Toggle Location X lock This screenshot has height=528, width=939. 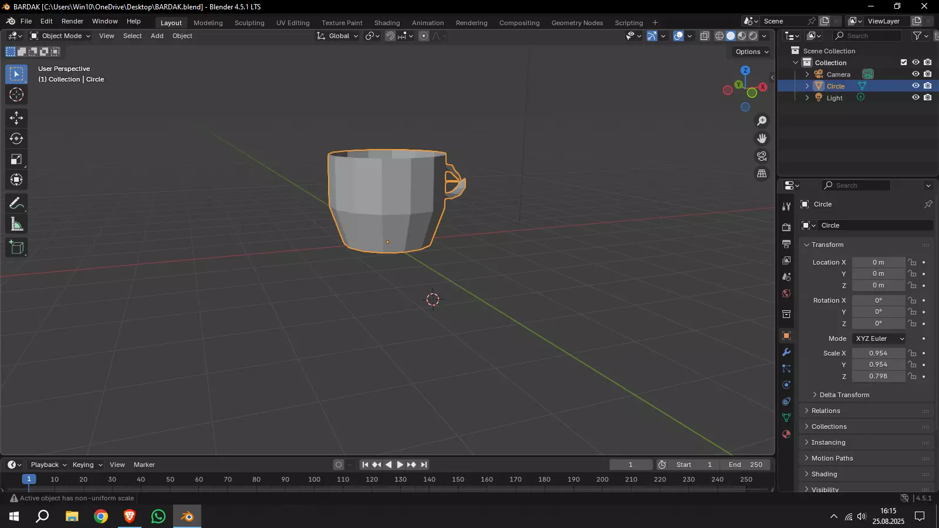point(912,262)
